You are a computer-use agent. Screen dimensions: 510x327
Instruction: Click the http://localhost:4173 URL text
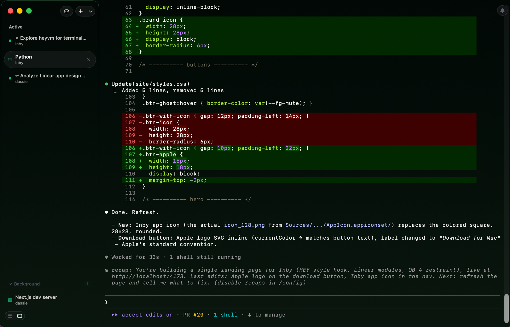tap(147, 276)
